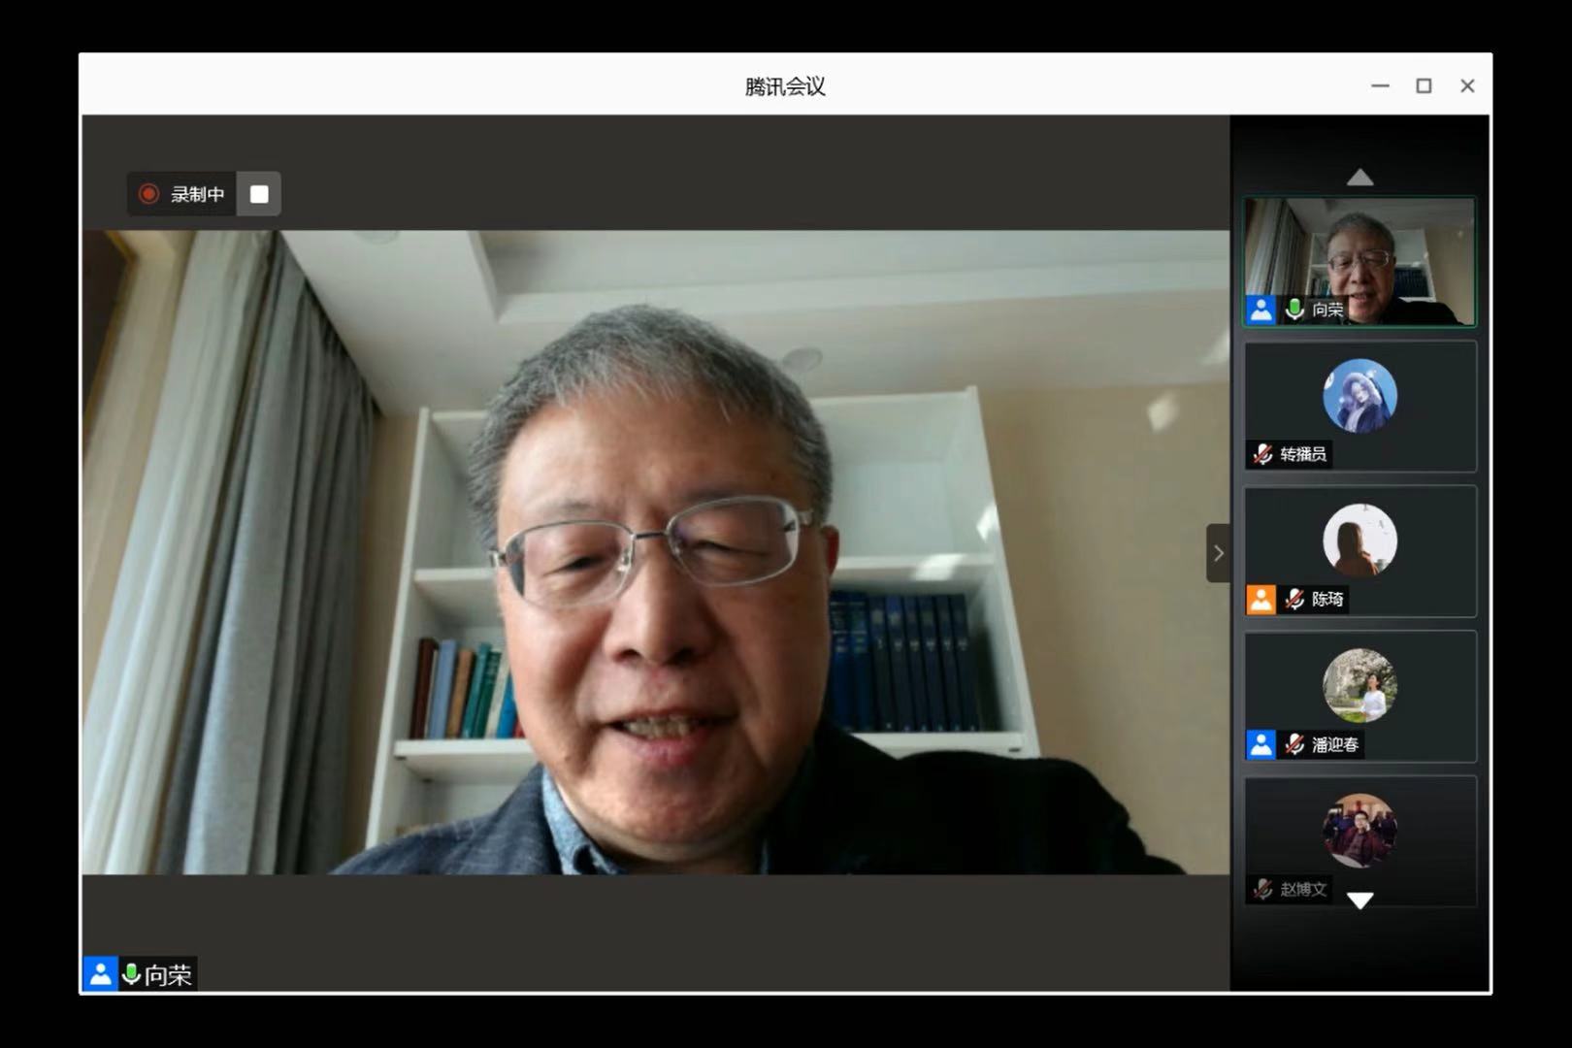This screenshot has width=1572, height=1048.
Task: Click the blue user badge beside 潘迎春
Action: [1261, 744]
